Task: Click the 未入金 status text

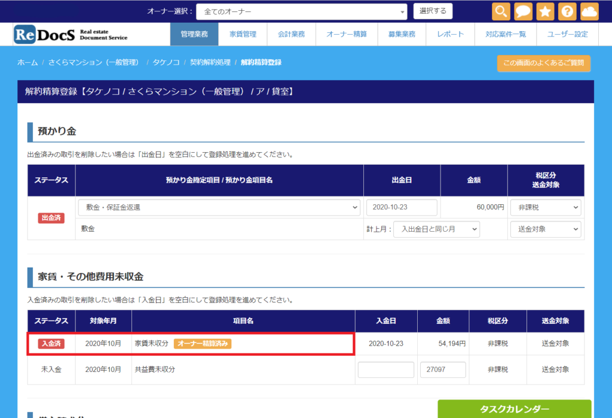Action: coord(51,369)
